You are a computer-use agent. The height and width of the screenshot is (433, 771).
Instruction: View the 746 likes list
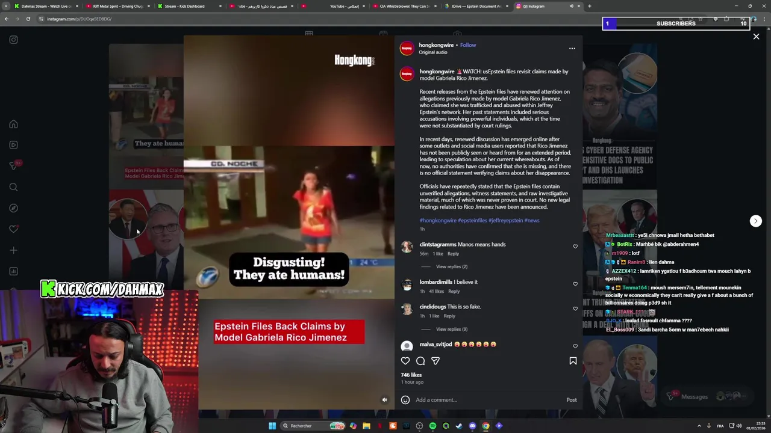click(411, 375)
